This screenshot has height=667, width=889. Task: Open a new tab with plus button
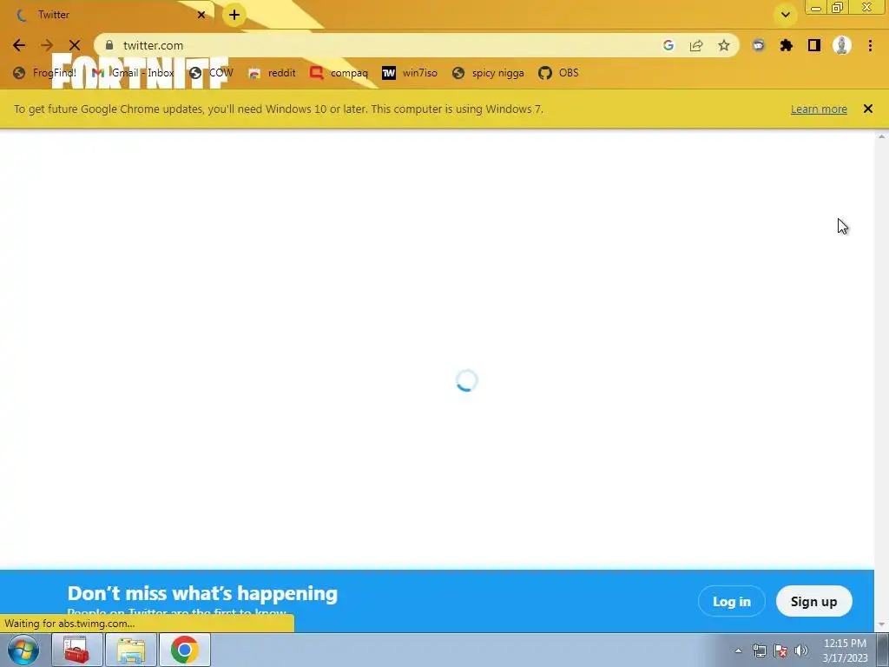pyautogui.click(x=234, y=15)
